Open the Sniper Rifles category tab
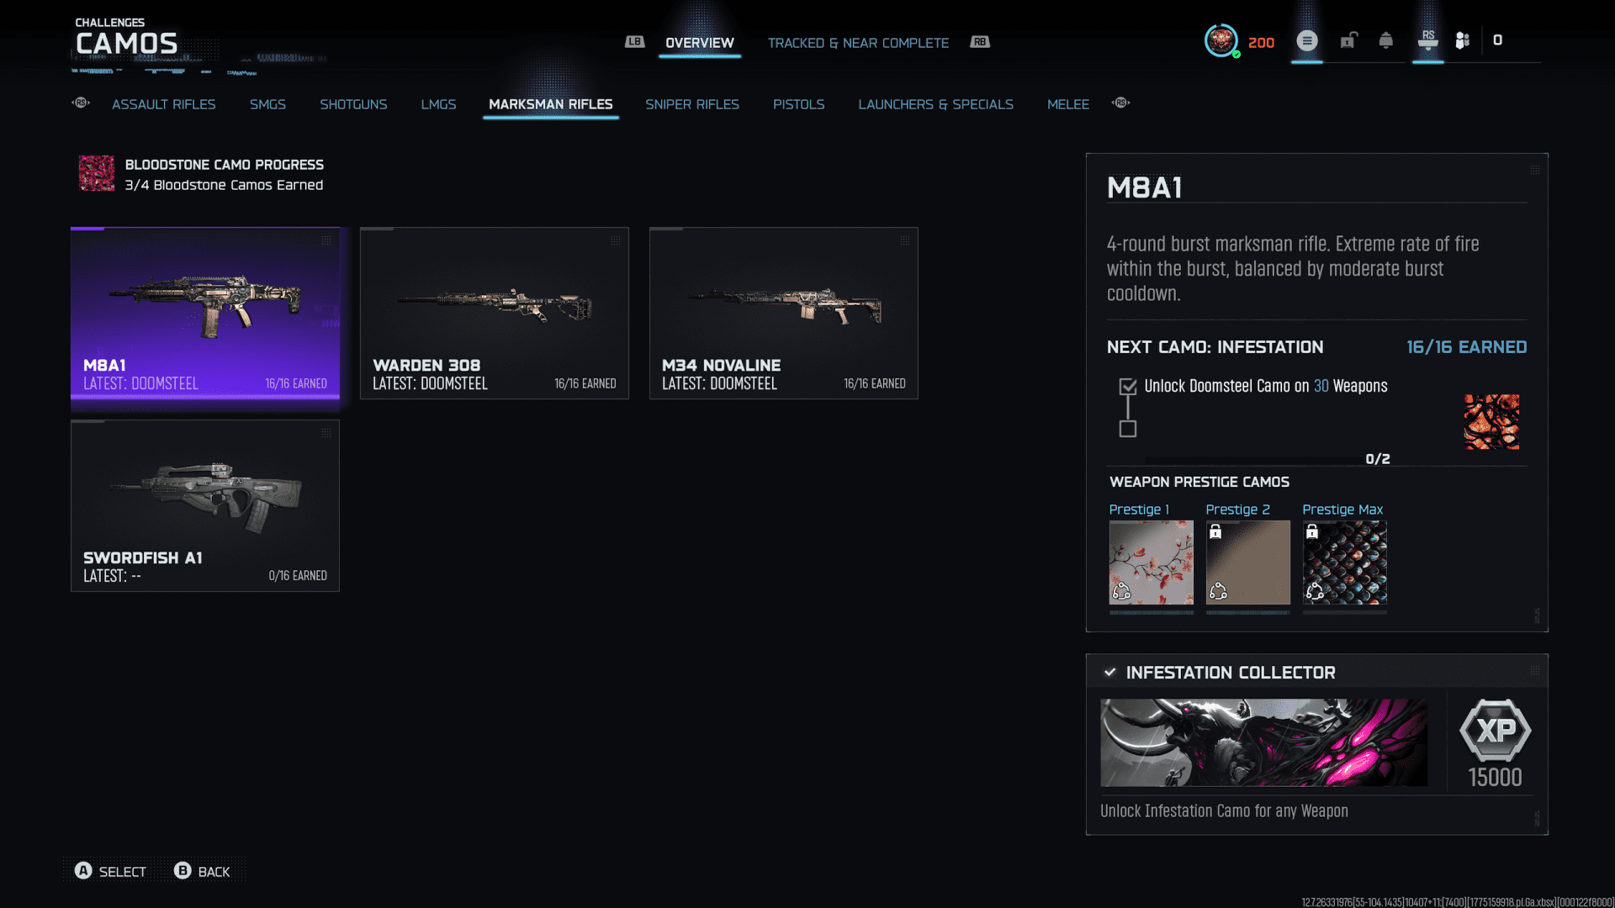 tap(691, 104)
